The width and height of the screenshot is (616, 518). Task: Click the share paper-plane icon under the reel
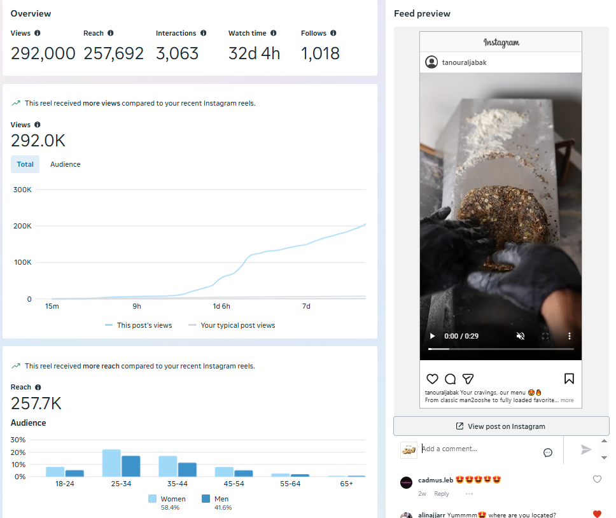468,379
